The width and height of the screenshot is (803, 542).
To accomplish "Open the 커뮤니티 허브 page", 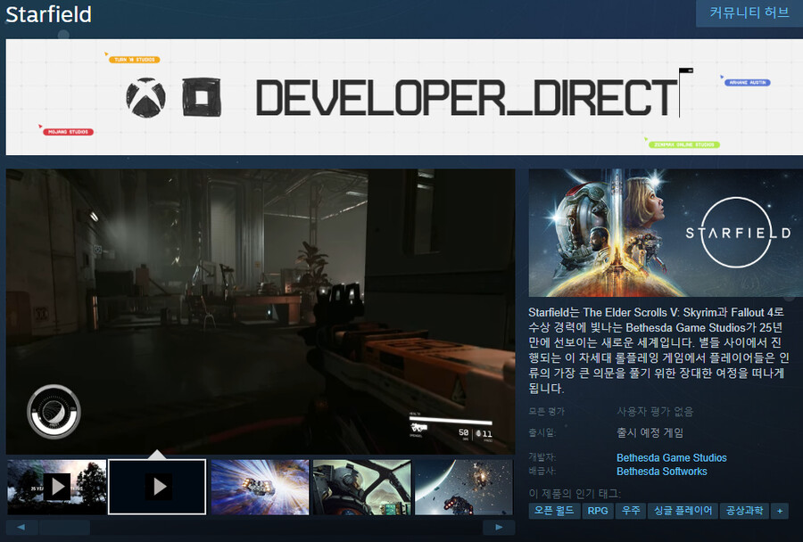I will [x=749, y=12].
